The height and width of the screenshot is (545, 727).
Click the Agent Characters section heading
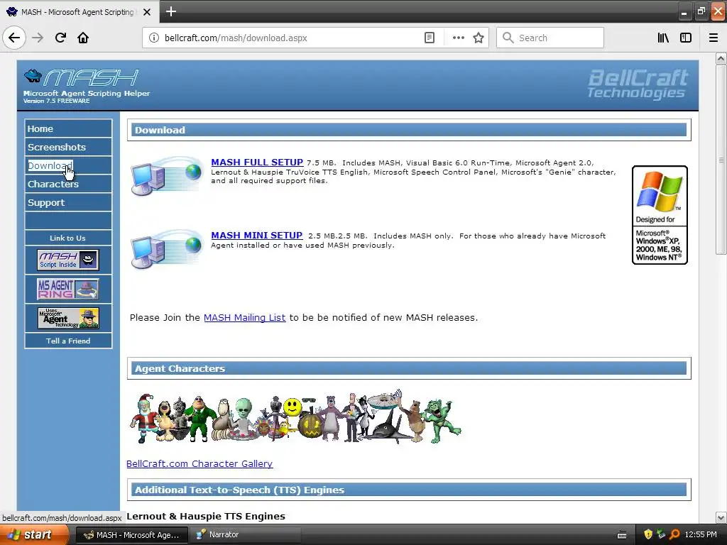pos(180,368)
